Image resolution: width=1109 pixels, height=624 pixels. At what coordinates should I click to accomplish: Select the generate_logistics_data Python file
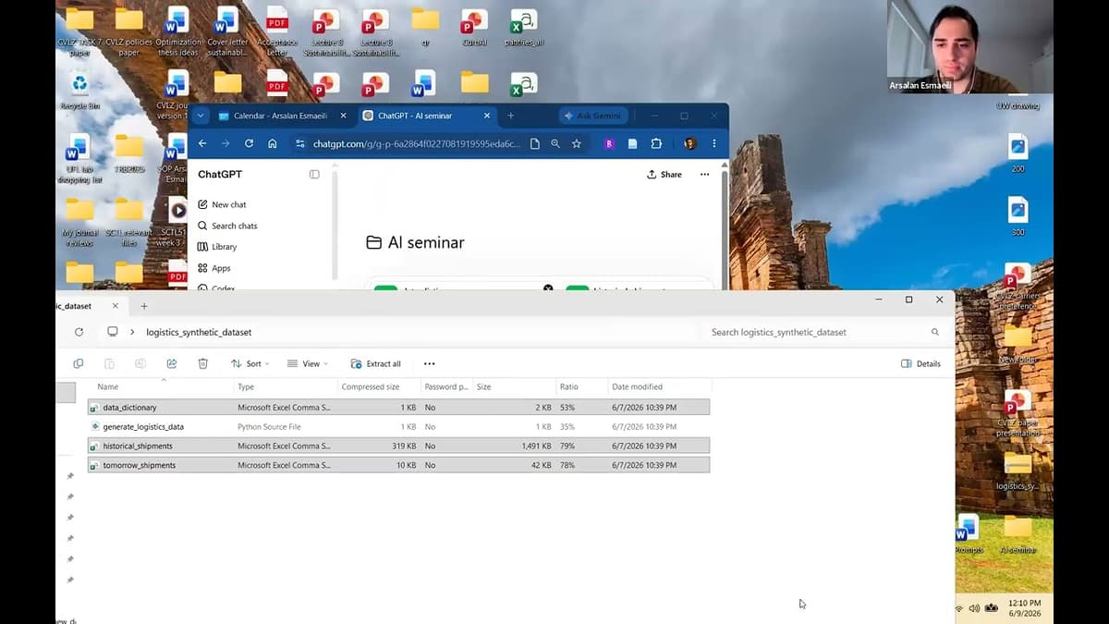pyautogui.click(x=398, y=426)
